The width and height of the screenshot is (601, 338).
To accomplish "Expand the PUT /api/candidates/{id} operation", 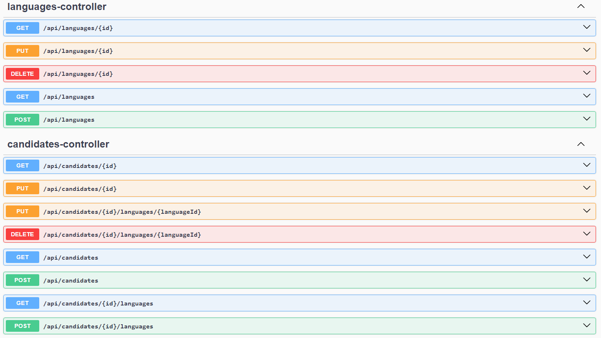I will tap(586, 188).
